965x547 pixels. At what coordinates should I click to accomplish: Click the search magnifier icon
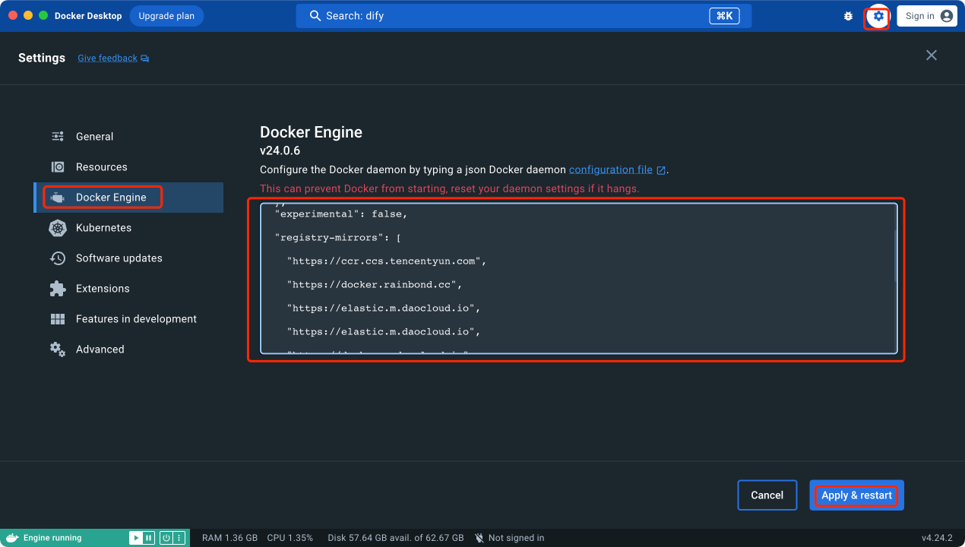pyautogui.click(x=315, y=16)
